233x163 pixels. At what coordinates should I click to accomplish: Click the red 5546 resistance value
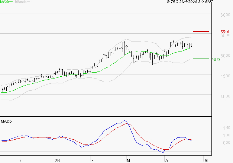(x=225, y=32)
